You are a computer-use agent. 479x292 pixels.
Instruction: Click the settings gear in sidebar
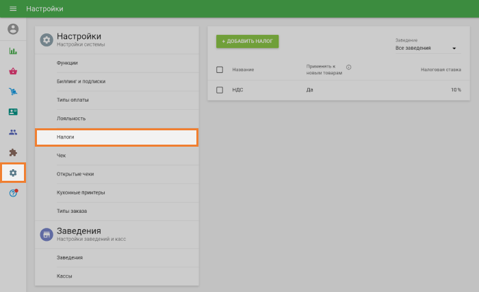[13, 173]
